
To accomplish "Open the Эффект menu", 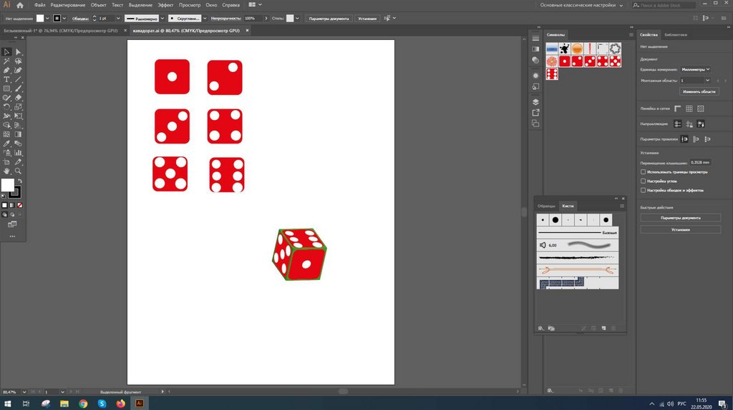I will (x=165, y=5).
